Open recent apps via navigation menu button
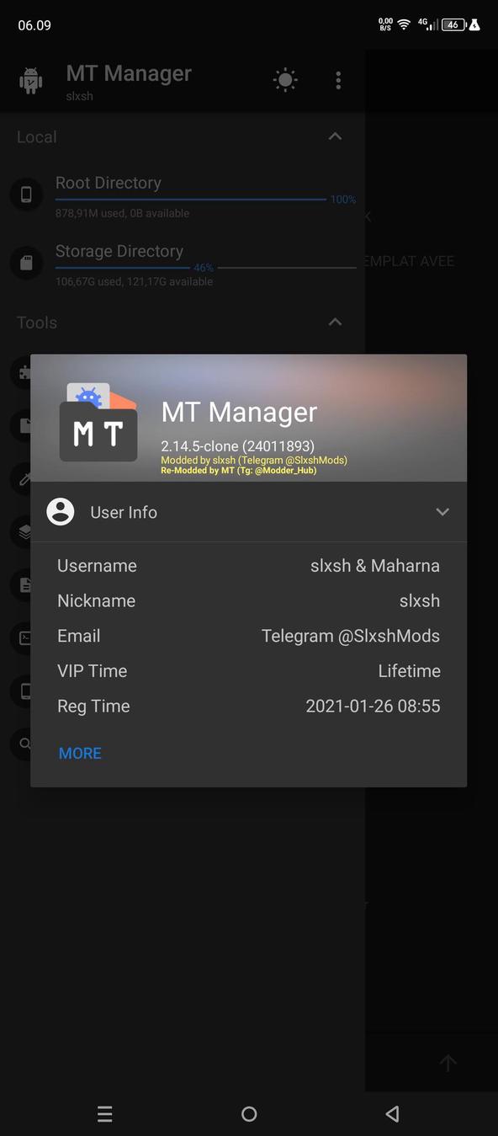This screenshot has width=498, height=1136. pos(105,1114)
